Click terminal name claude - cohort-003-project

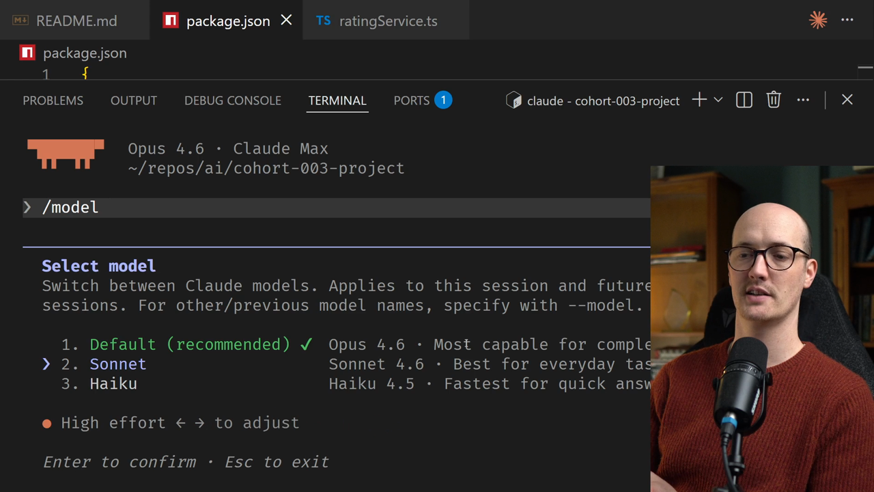[x=604, y=101]
